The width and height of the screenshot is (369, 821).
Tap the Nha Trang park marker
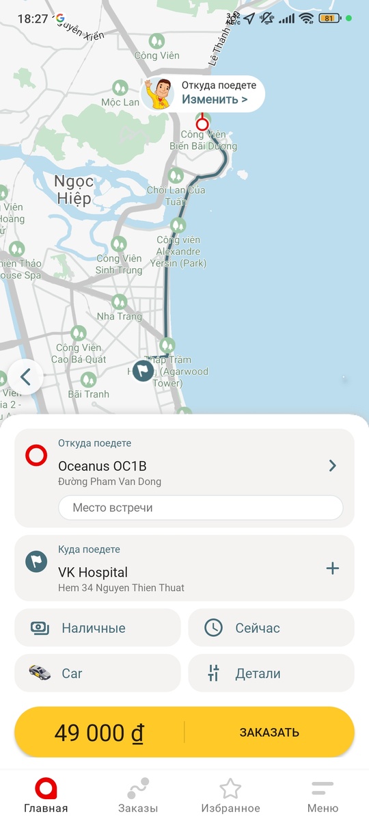click(x=120, y=301)
